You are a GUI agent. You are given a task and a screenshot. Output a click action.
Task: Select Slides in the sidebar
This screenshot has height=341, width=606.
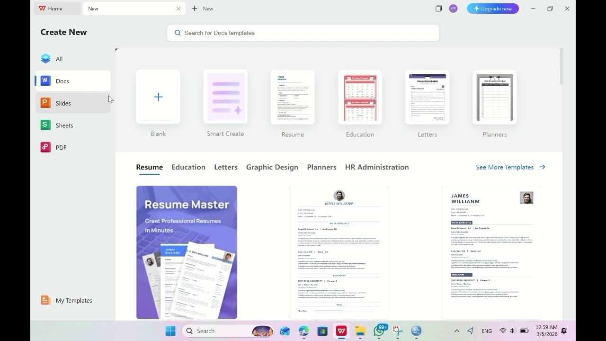point(72,103)
